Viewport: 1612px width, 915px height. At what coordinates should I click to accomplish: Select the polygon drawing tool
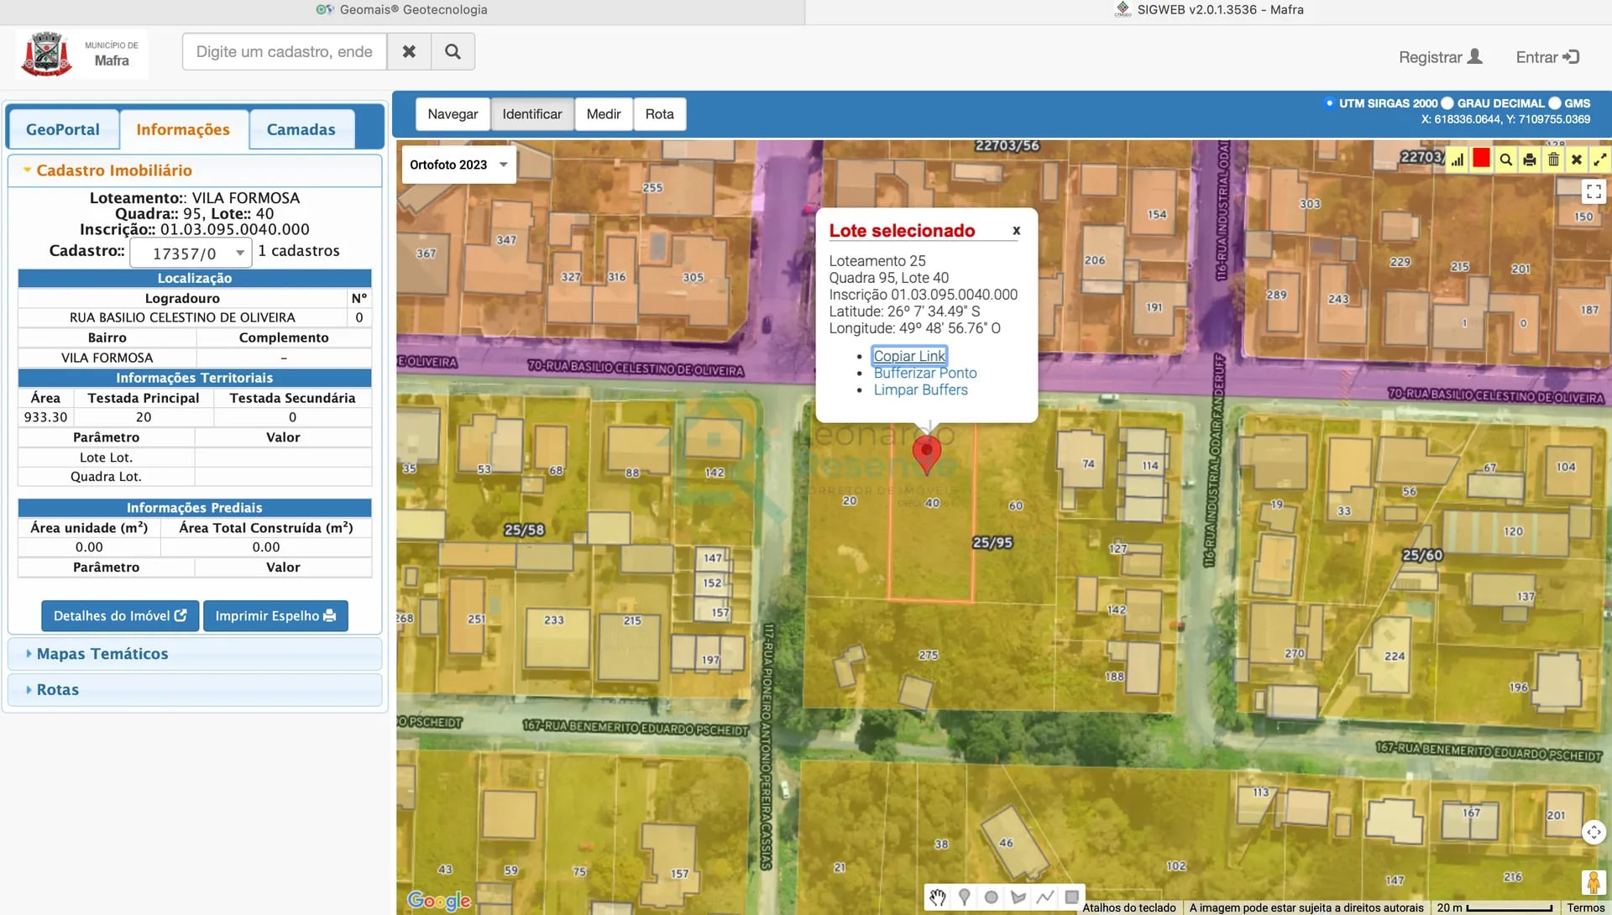click(x=1018, y=897)
